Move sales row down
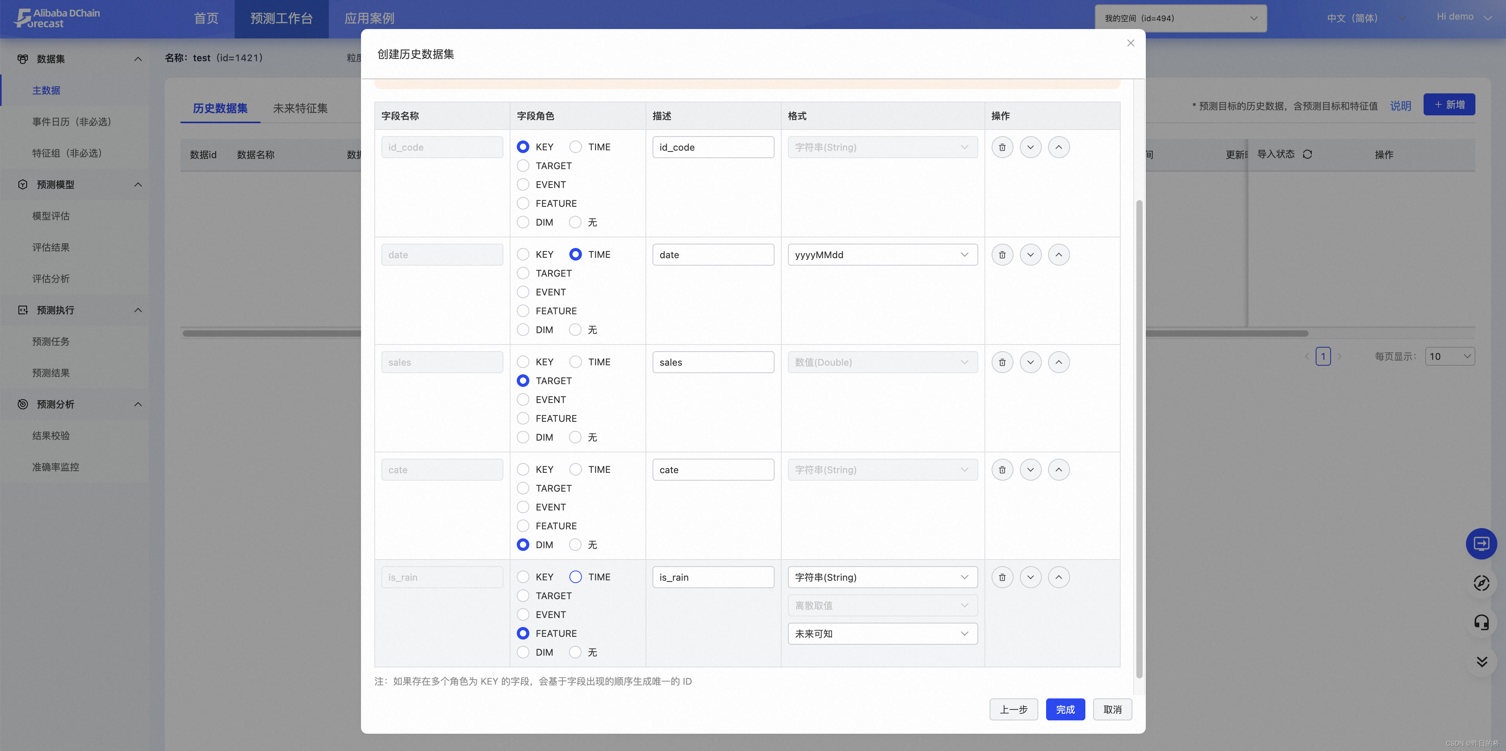The image size is (1506, 751). pos(1030,362)
